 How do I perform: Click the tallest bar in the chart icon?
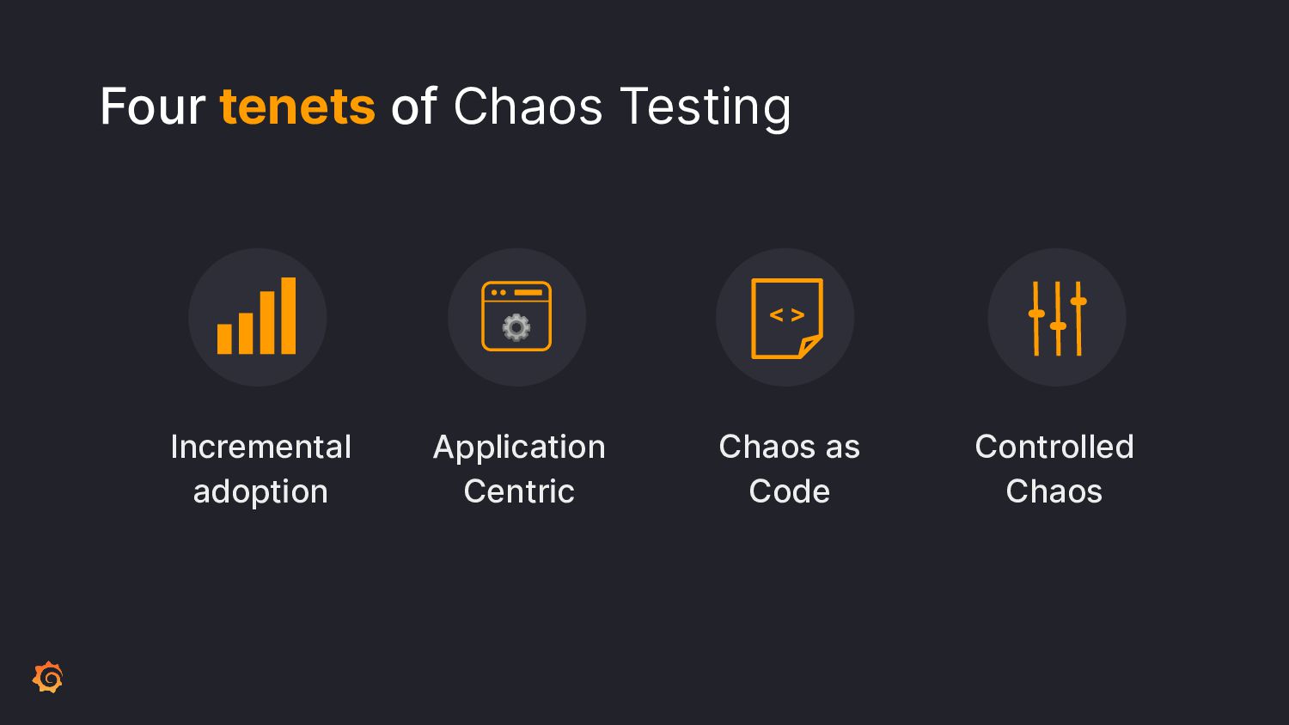click(289, 316)
